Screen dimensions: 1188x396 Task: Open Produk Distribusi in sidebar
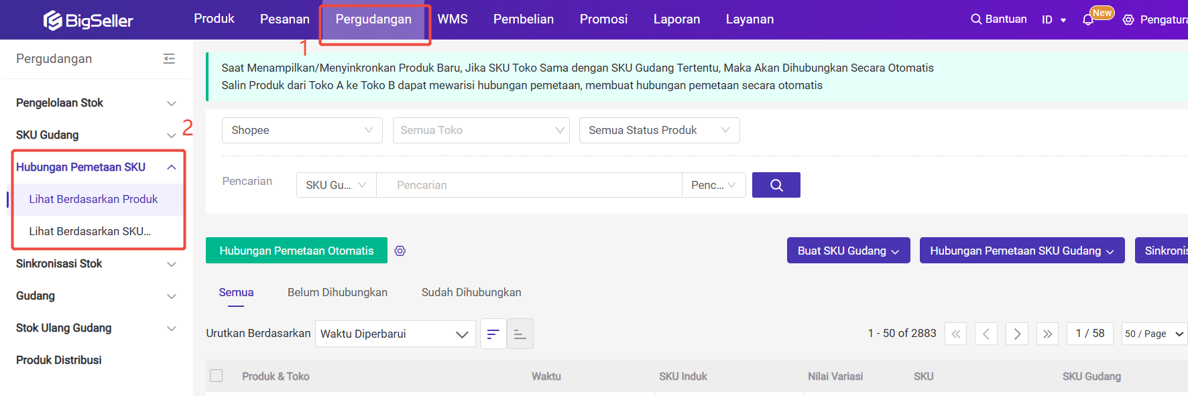point(59,360)
